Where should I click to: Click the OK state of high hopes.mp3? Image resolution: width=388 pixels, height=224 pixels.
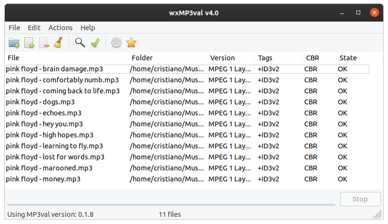click(342, 135)
